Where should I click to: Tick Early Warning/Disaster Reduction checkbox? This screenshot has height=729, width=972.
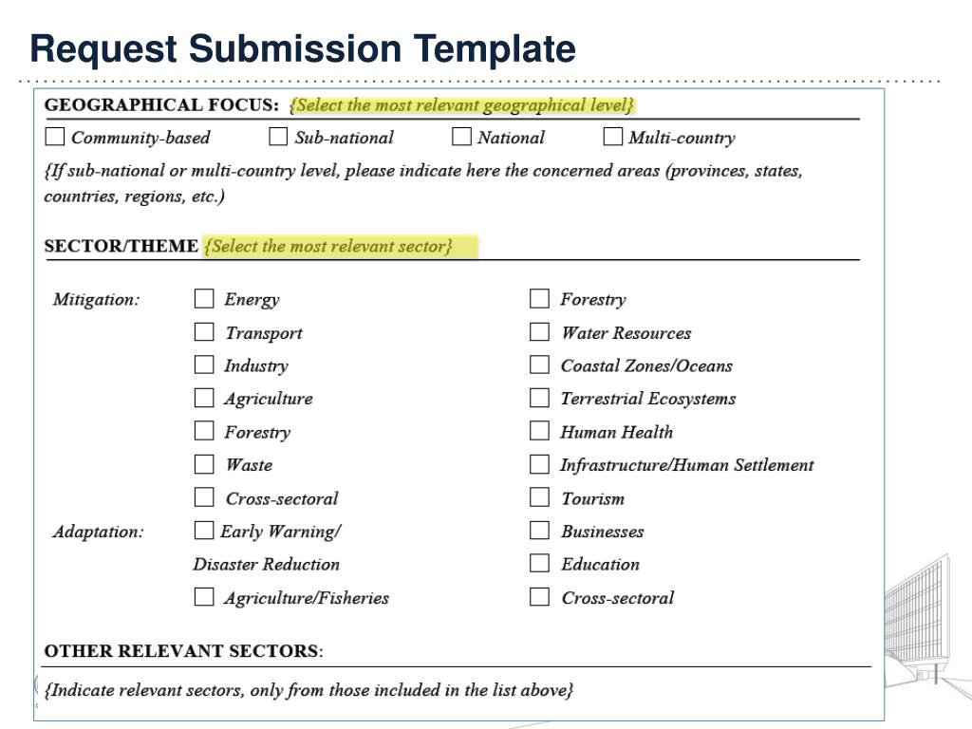204,531
